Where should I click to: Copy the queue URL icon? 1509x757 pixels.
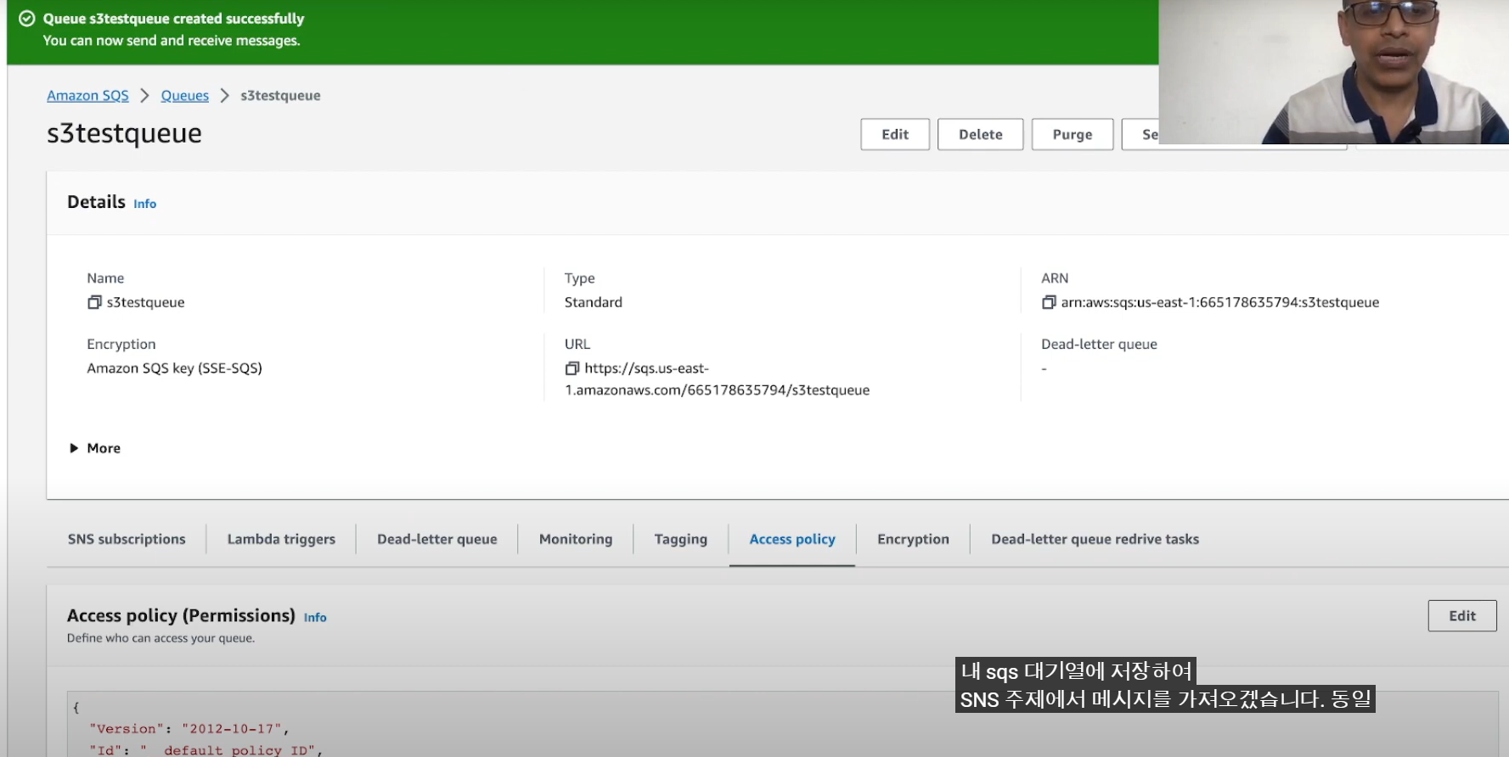(x=572, y=368)
